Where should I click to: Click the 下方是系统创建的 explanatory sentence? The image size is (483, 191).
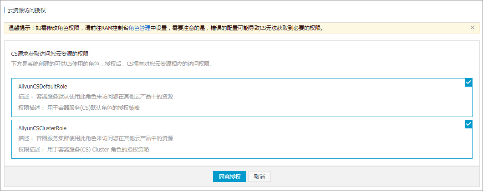point(112,65)
